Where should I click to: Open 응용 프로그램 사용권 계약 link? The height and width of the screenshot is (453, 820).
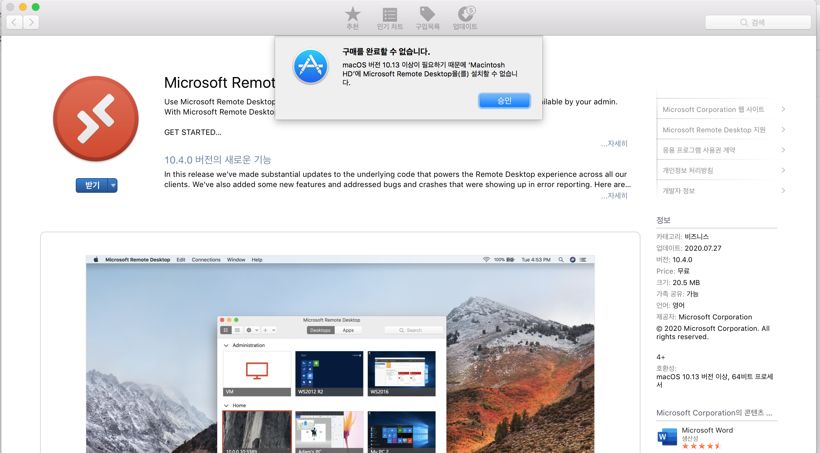(699, 150)
